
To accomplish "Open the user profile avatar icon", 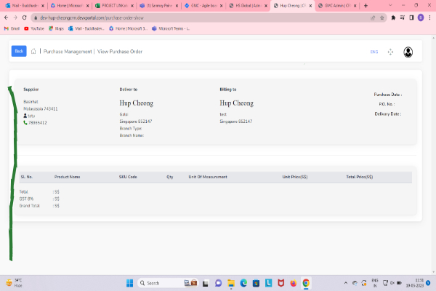I will click(408, 52).
